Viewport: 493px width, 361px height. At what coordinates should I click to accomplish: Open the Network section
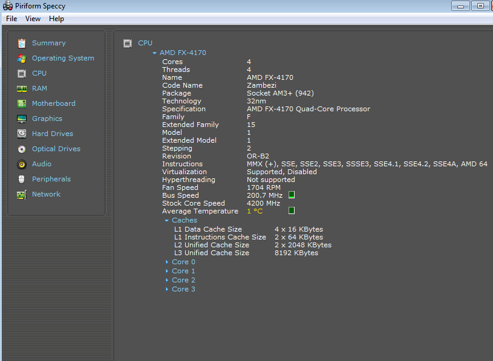[46, 194]
